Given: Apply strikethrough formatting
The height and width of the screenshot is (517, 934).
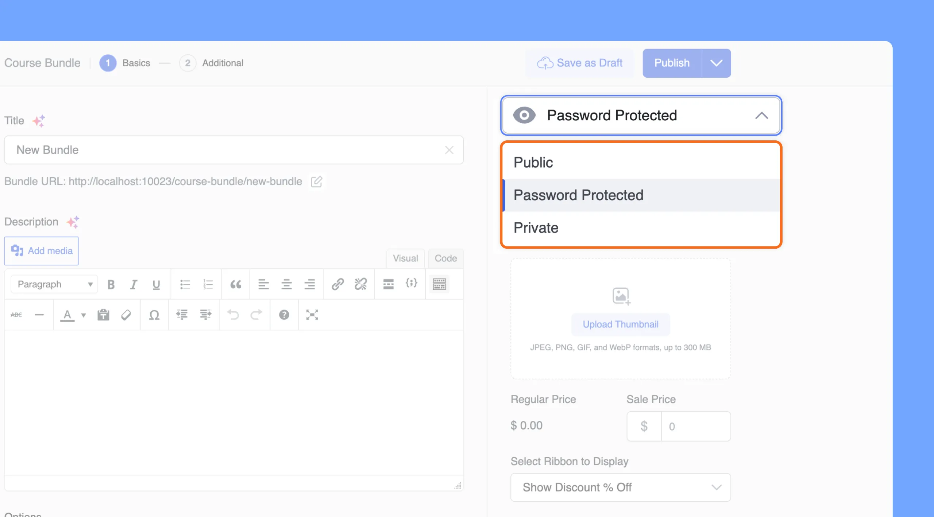Looking at the screenshot, I should click(16, 315).
